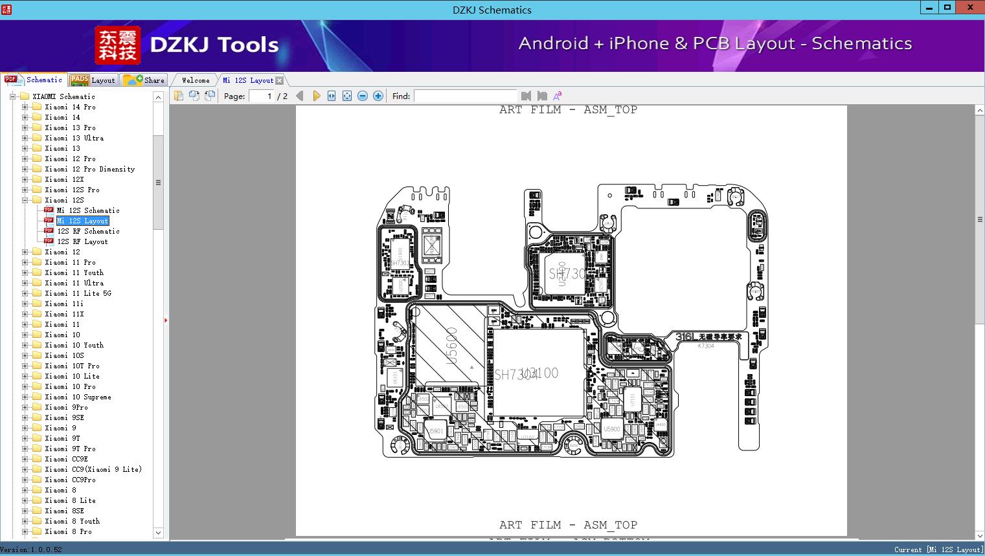
Task: Switch to the PADS Layout tab
Action: point(93,80)
